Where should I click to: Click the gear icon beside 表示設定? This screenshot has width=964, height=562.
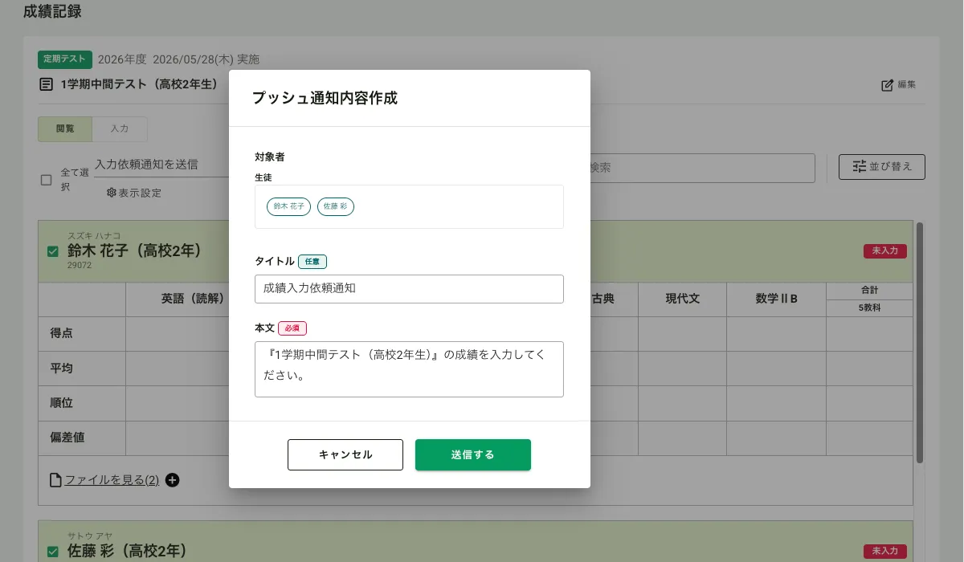[112, 193]
